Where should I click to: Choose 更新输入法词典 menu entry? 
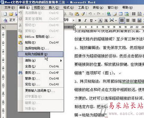coord(40,90)
